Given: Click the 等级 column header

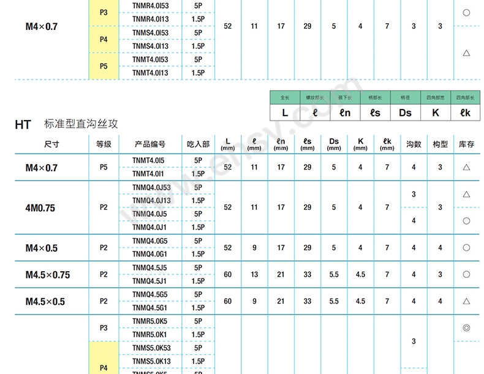Looking at the screenshot, I should pos(104,144).
